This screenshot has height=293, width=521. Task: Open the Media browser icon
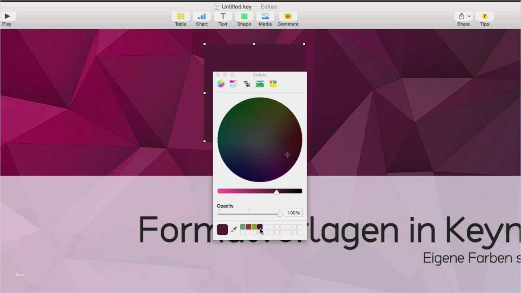pos(265,16)
